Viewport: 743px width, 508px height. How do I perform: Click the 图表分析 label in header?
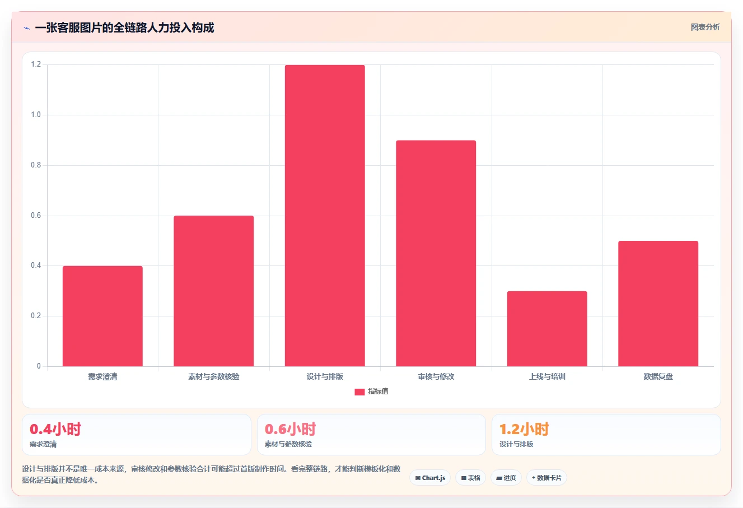click(x=705, y=27)
